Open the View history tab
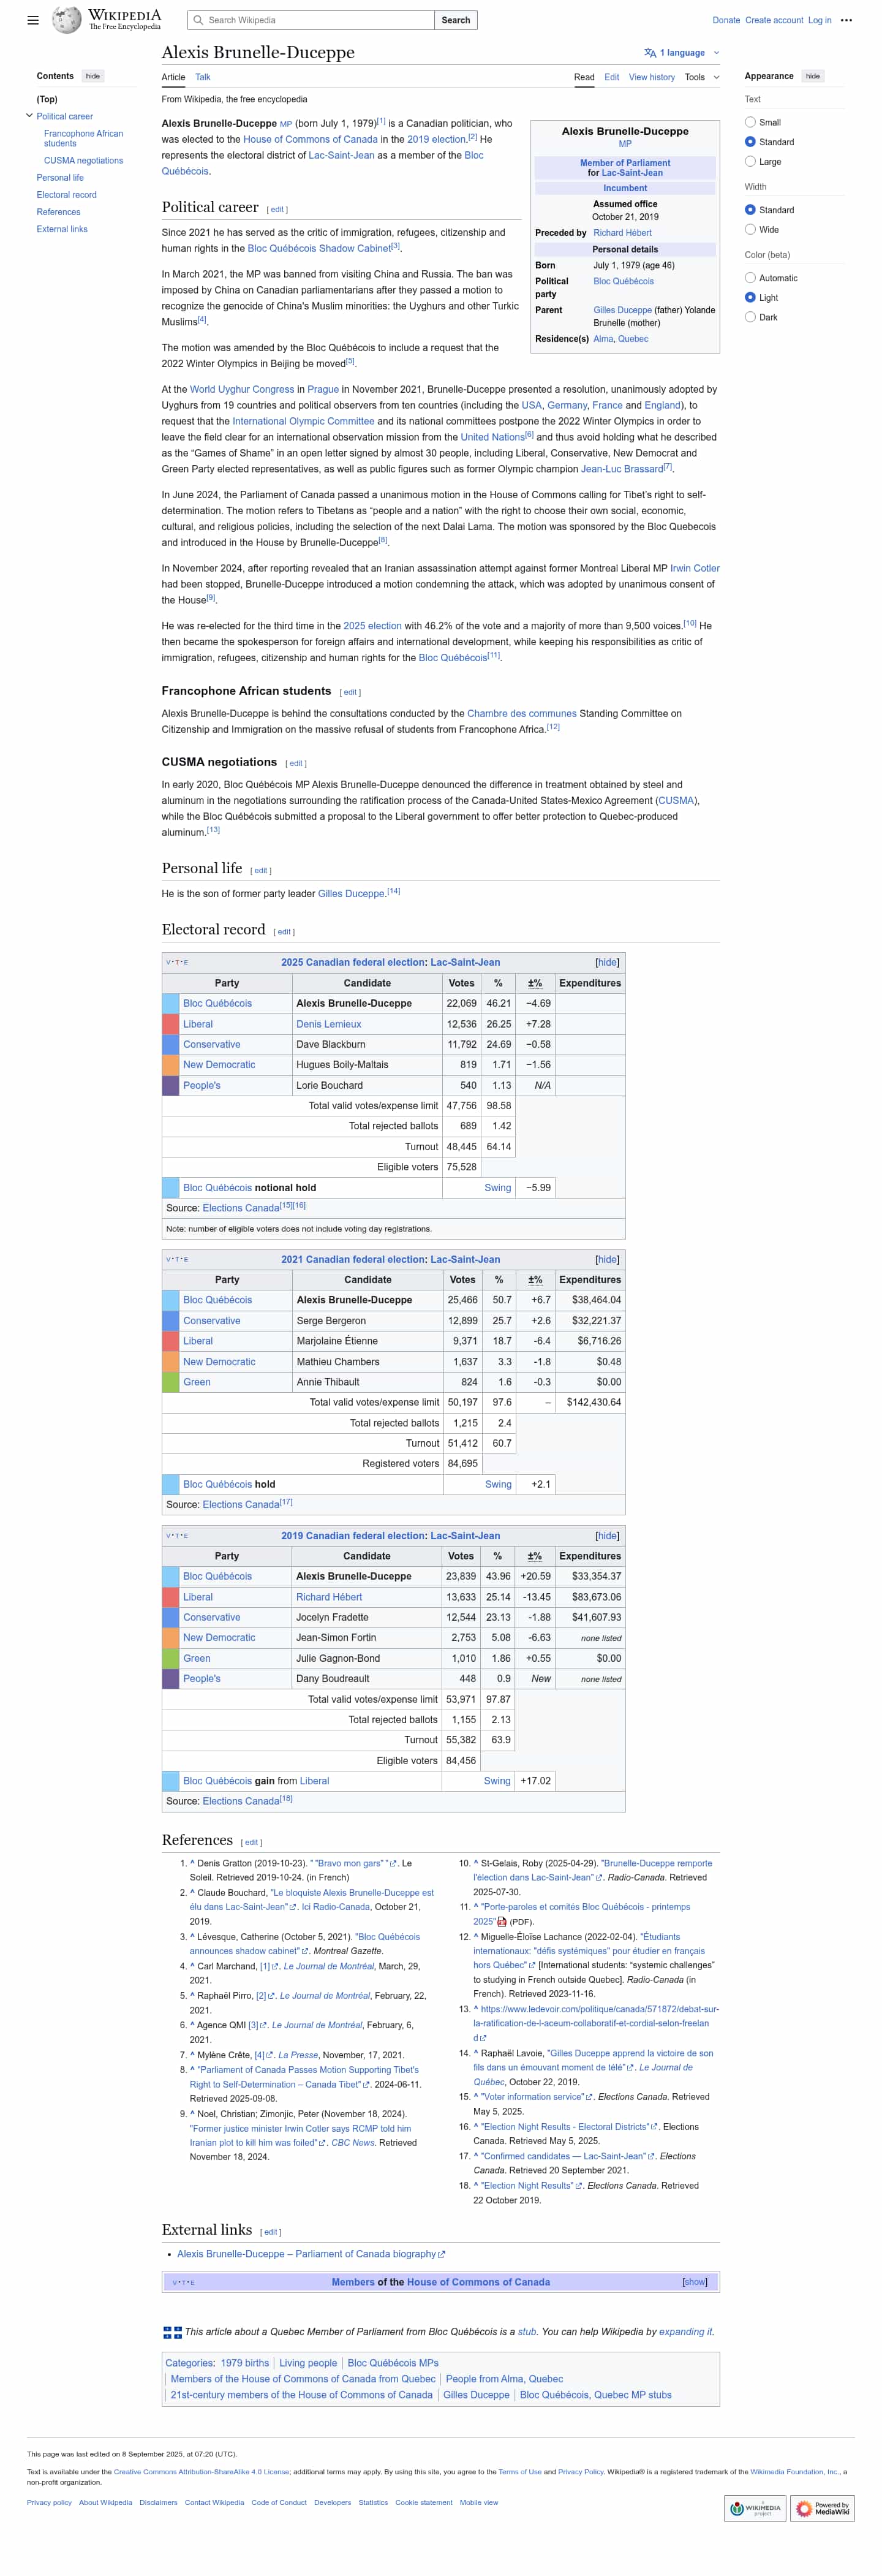This screenshot has width=882, height=2576. click(651, 77)
